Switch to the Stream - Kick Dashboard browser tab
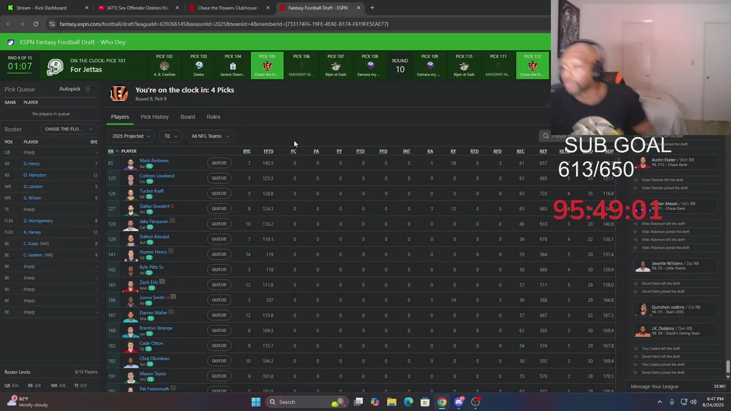The width and height of the screenshot is (731, 411). click(x=47, y=8)
